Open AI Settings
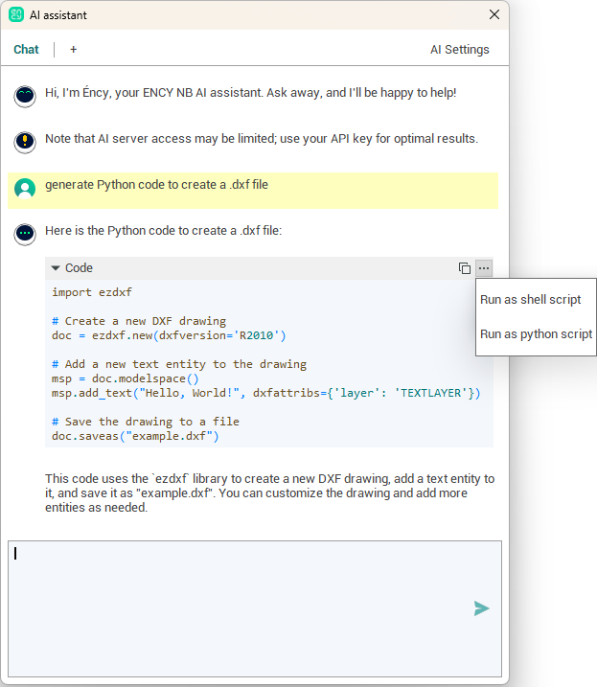Viewport: 597px width, 687px height. coord(459,50)
